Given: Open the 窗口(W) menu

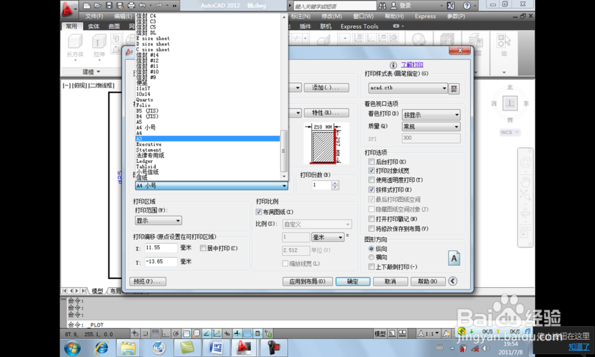Looking at the screenshot, I should [x=363, y=16].
